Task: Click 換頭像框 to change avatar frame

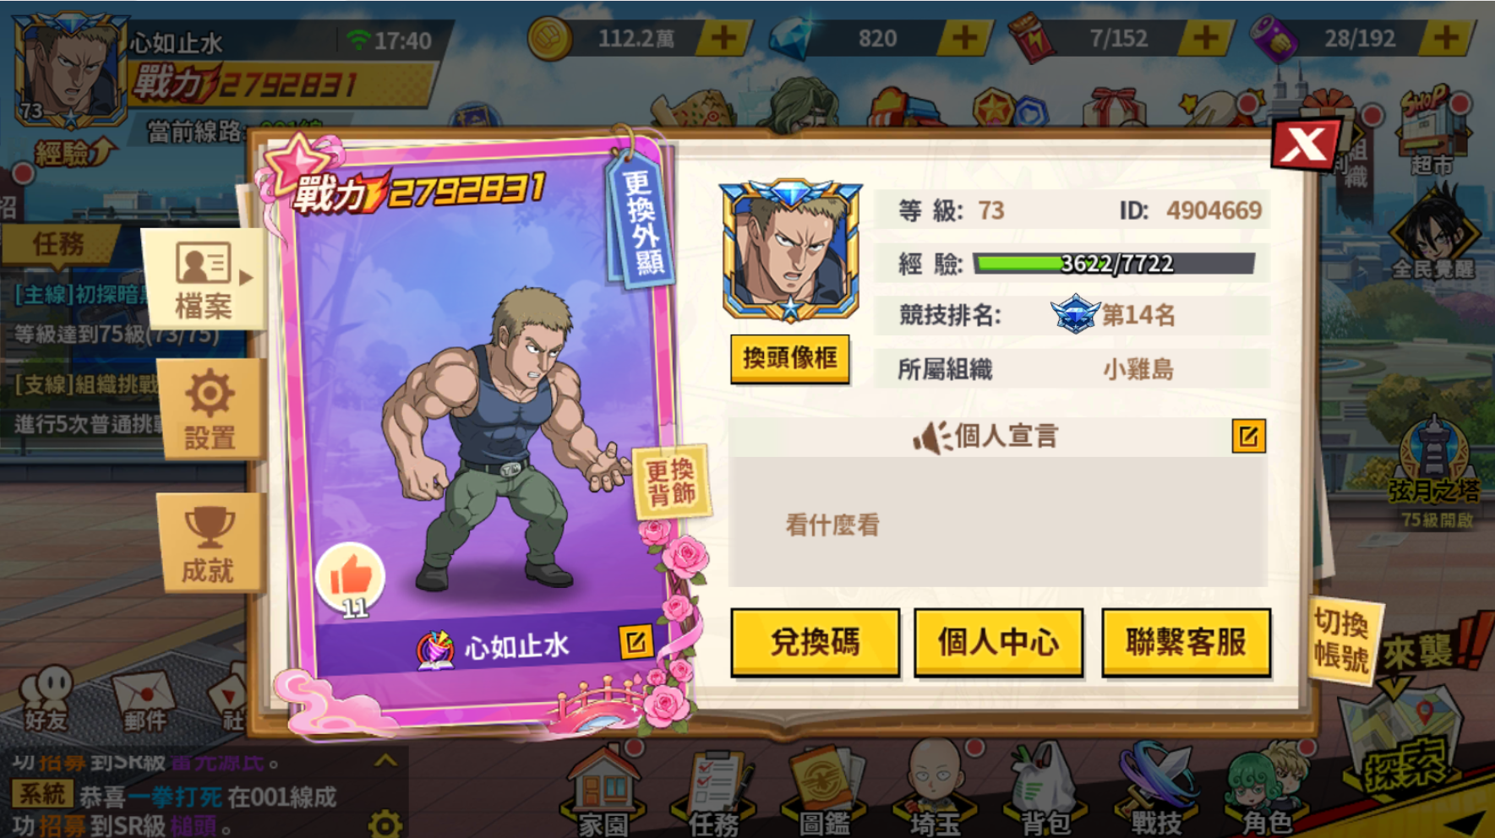Action: point(789,359)
